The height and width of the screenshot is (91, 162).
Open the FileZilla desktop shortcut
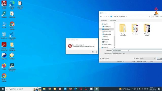pos(4,5)
